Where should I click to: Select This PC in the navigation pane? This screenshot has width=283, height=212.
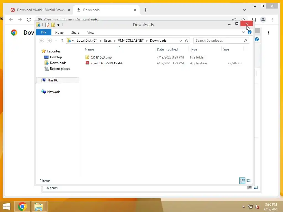(53, 80)
